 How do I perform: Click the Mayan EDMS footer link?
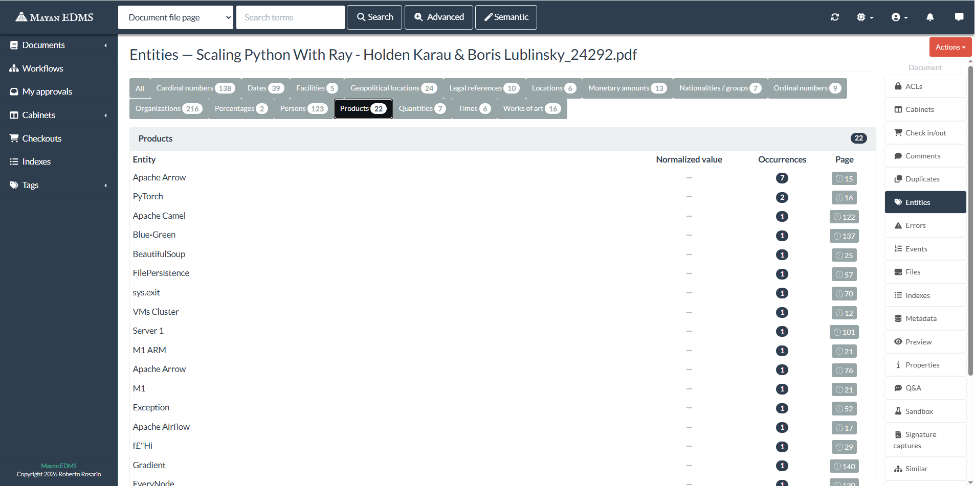[59, 466]
